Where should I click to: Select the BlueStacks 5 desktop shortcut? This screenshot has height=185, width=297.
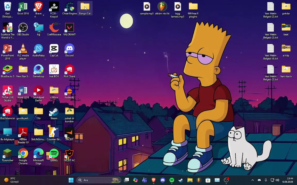coord(7,71)
